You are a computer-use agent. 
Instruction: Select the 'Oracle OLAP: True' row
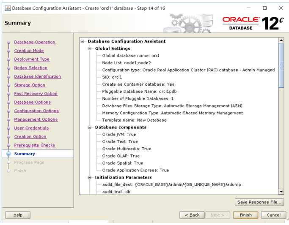(121, 156)
